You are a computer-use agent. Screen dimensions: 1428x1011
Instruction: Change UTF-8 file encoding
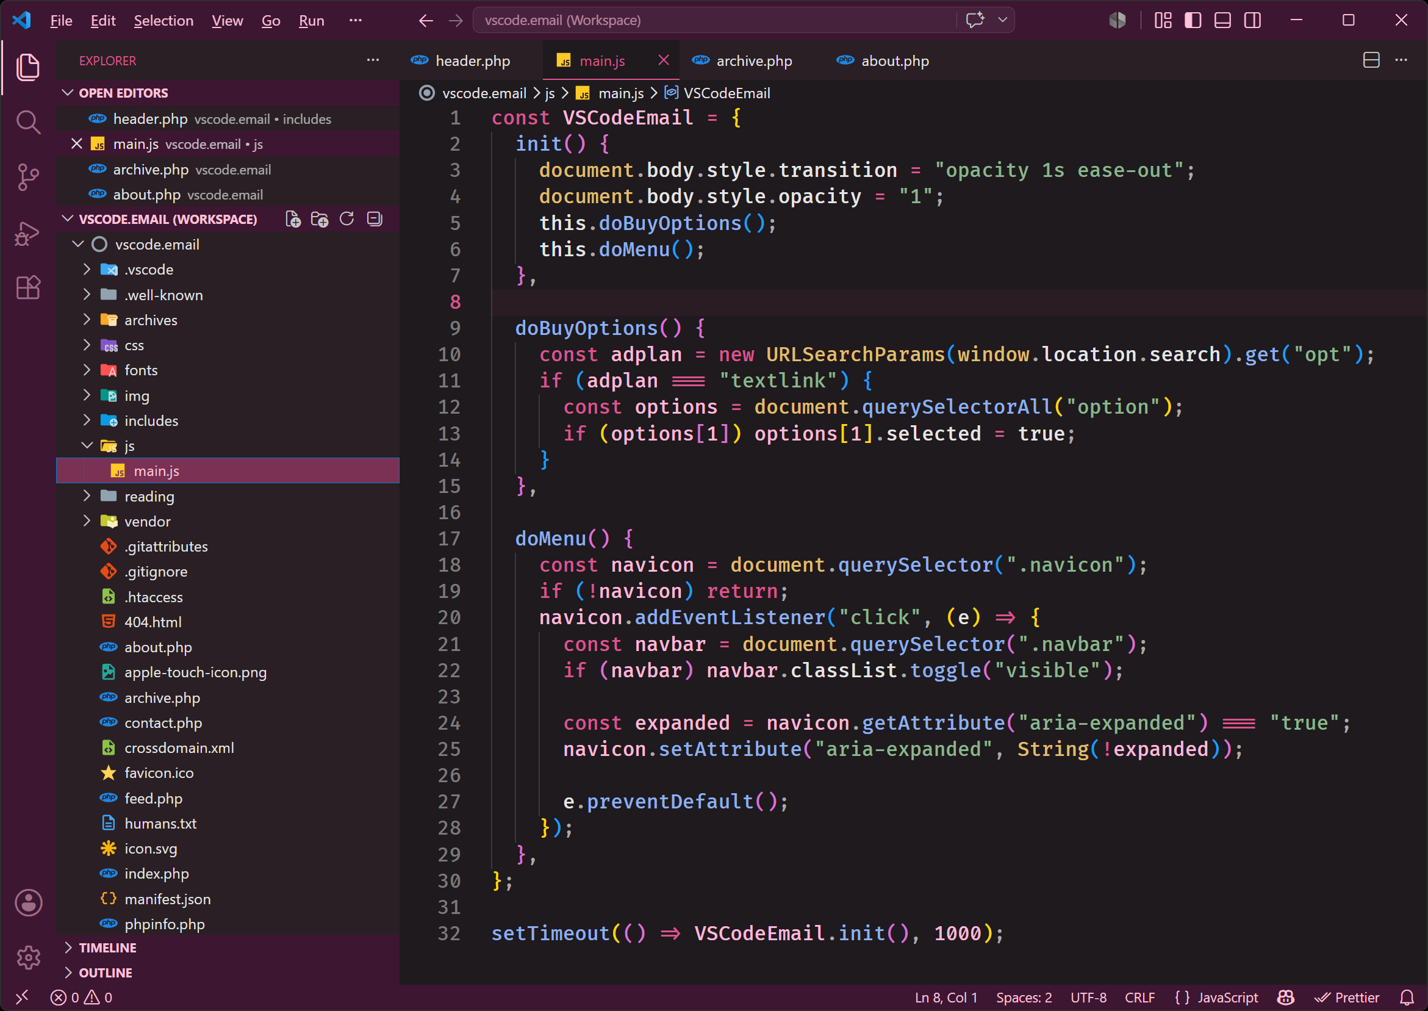coord(1088,998)
